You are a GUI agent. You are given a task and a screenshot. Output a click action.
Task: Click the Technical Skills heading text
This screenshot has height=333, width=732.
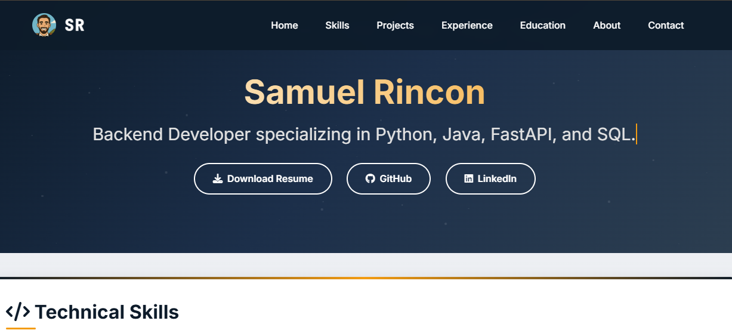click(107, 312)
